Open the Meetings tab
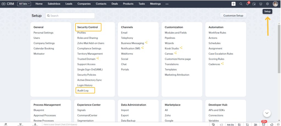Image resolution: width=281 pixels, height=126 pixels. point(155,4)
